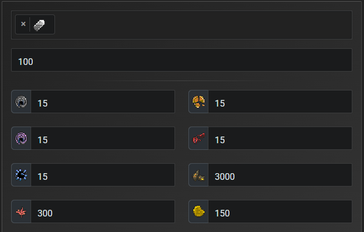Edit the field showing 150
The image size is (364, 232).
pos(280,212)
